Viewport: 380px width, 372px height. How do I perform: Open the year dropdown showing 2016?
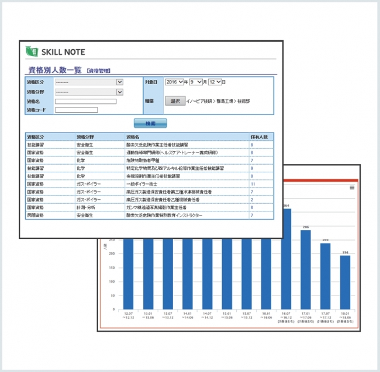pos(174,82)
